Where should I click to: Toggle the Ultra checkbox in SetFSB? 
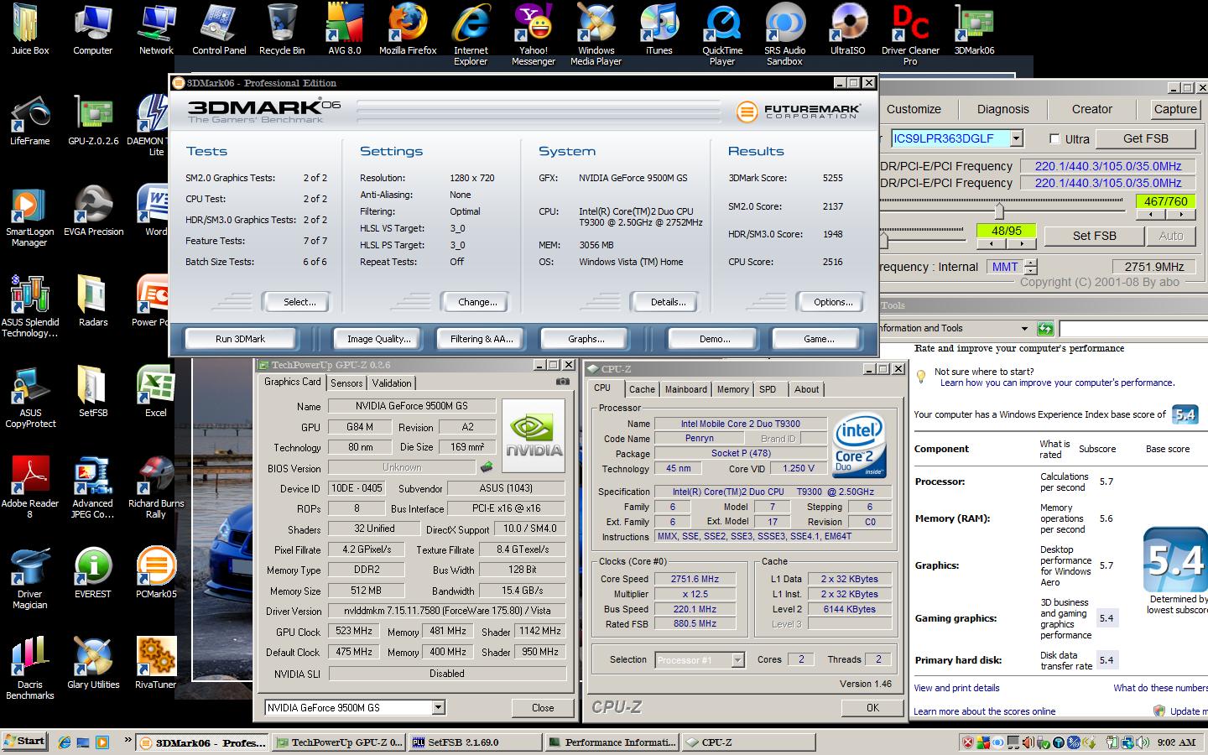click(1055, 139)
